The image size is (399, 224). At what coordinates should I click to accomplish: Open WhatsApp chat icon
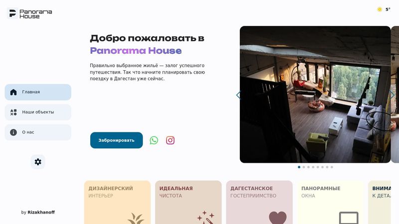pyautogui.click(x=154, y=140)
